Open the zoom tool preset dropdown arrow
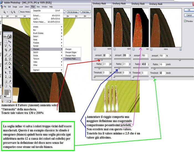 [x=8, y=12]
